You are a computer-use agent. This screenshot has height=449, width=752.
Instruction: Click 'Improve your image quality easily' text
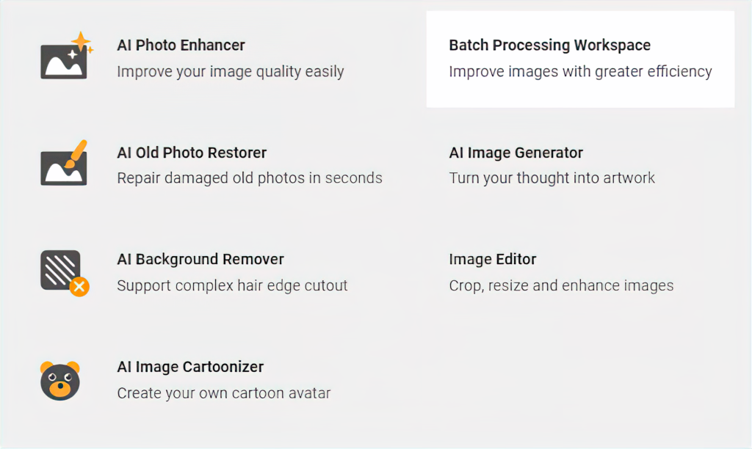[230, 71]
